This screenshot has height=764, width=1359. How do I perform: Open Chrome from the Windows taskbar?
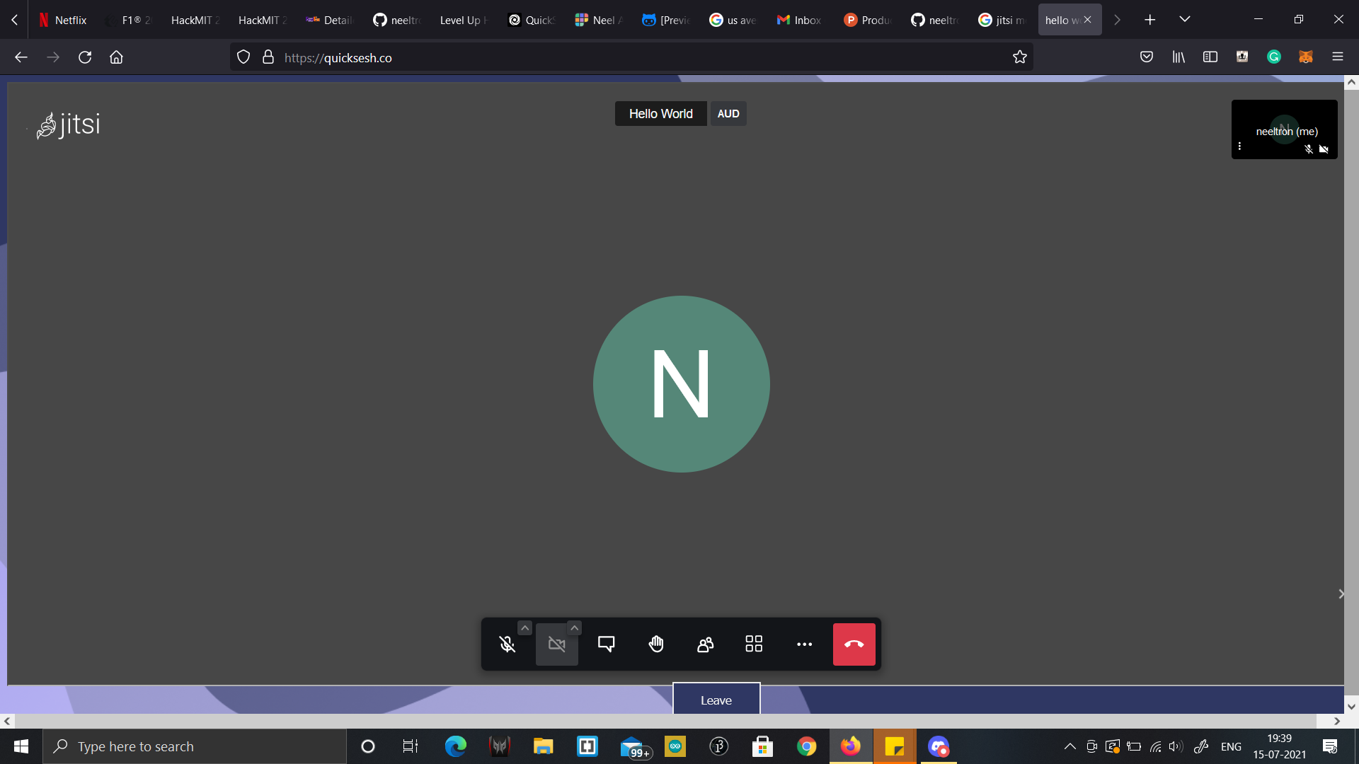coord(806,746)
